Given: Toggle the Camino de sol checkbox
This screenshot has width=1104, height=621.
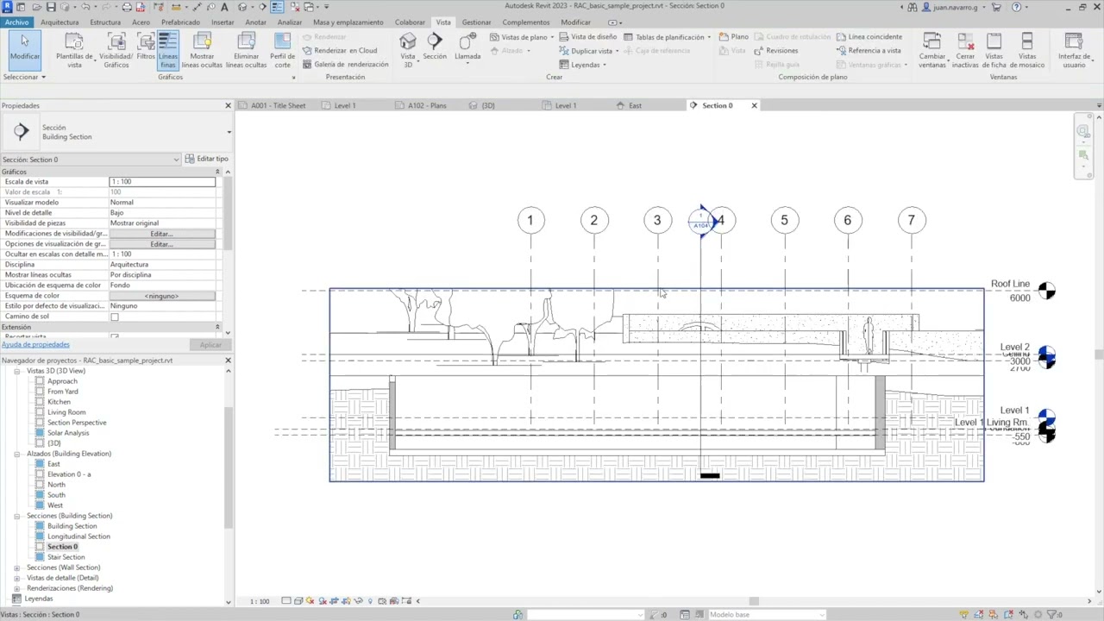Looking at the screenshot, I should point(115,317).
